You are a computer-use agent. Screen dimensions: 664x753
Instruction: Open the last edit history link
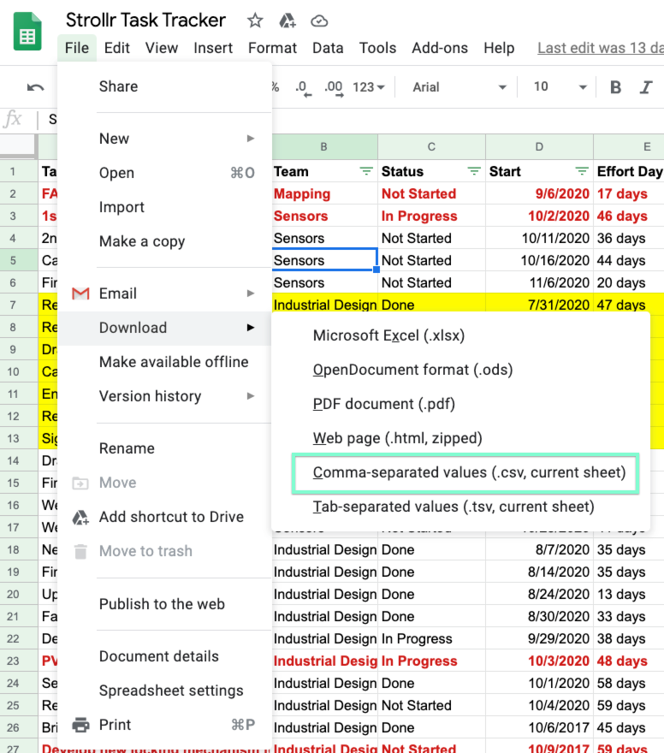tap(599, 48)
